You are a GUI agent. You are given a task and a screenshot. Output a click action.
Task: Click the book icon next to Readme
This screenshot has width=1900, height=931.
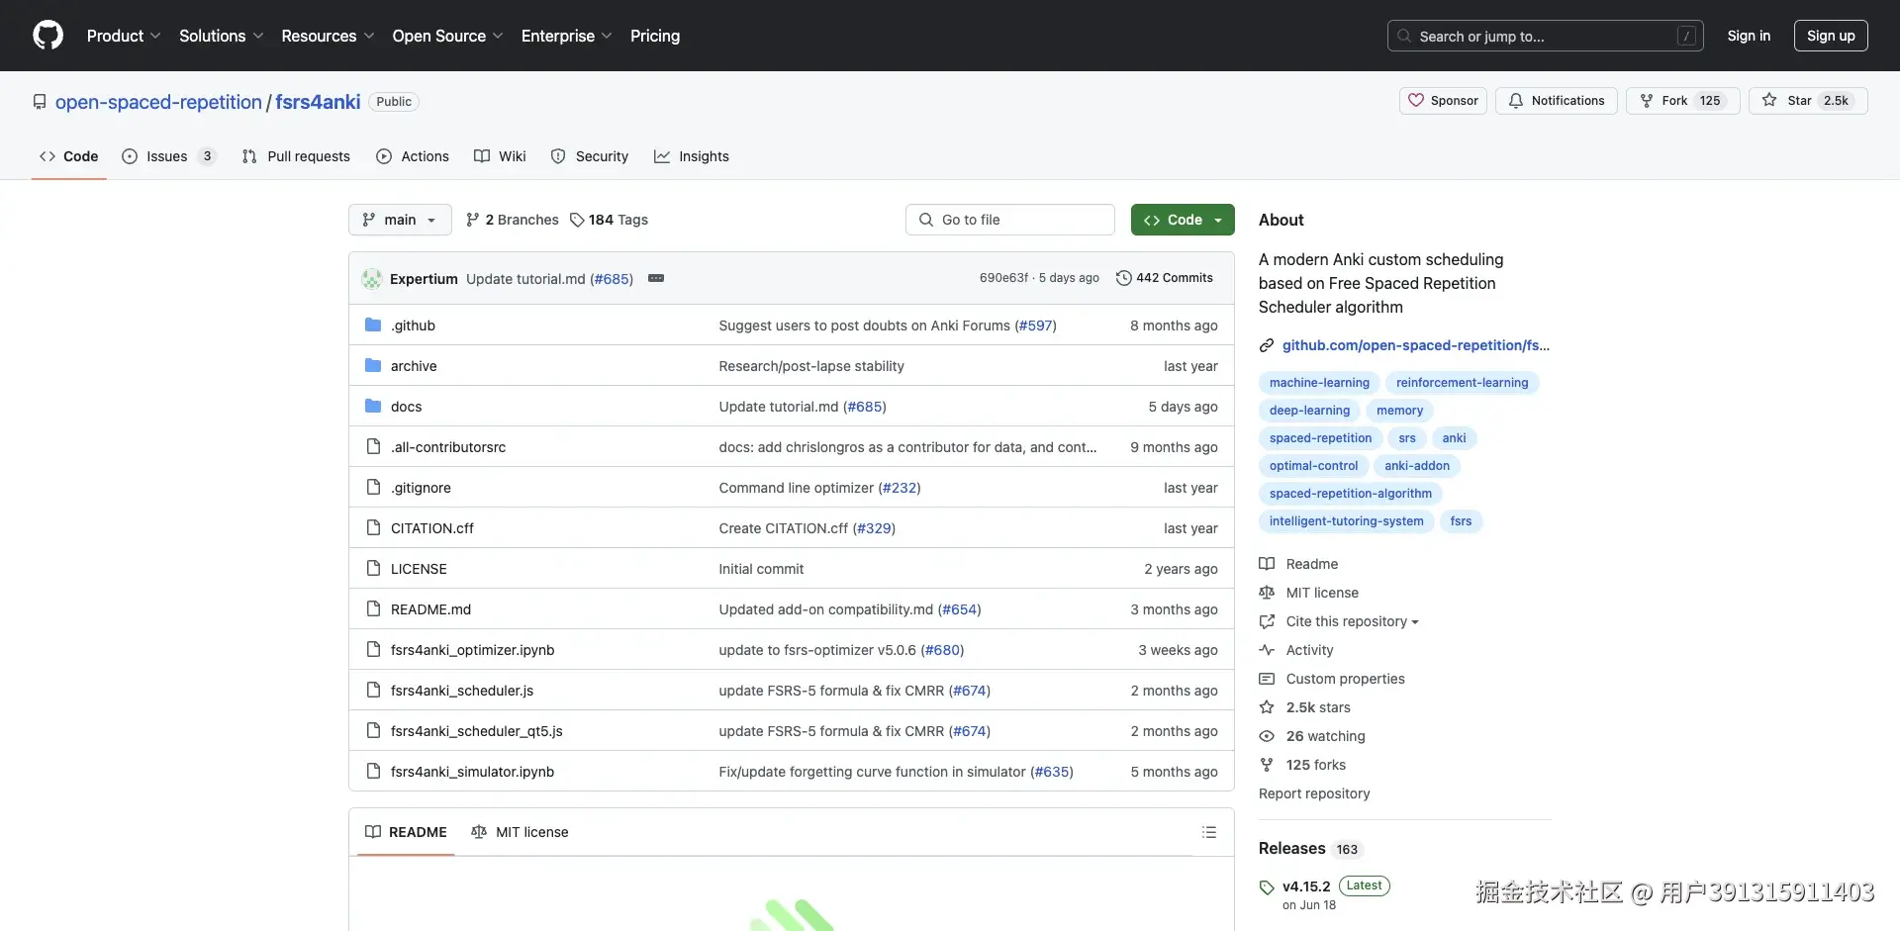[x=1267, y=564]
